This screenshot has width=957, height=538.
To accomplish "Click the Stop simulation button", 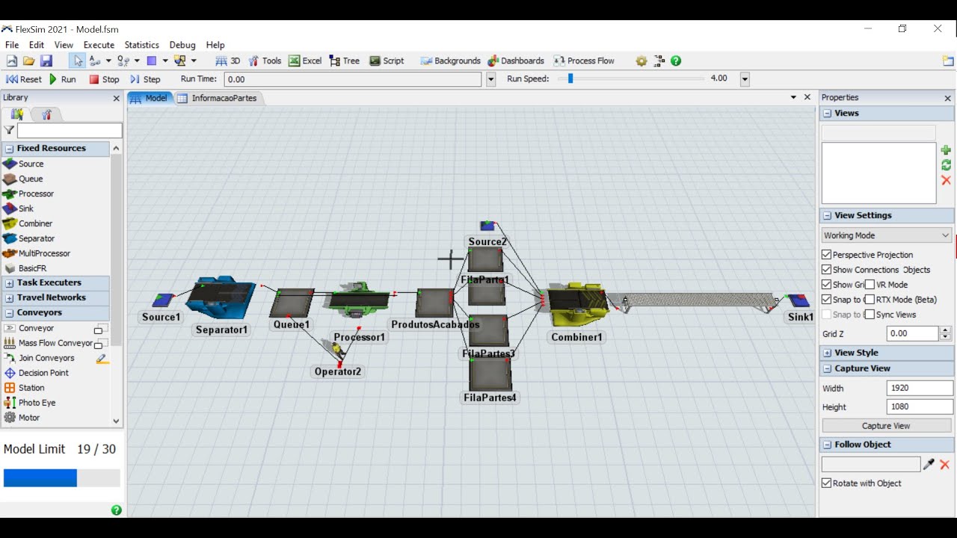I will click(x=104, y=79).
